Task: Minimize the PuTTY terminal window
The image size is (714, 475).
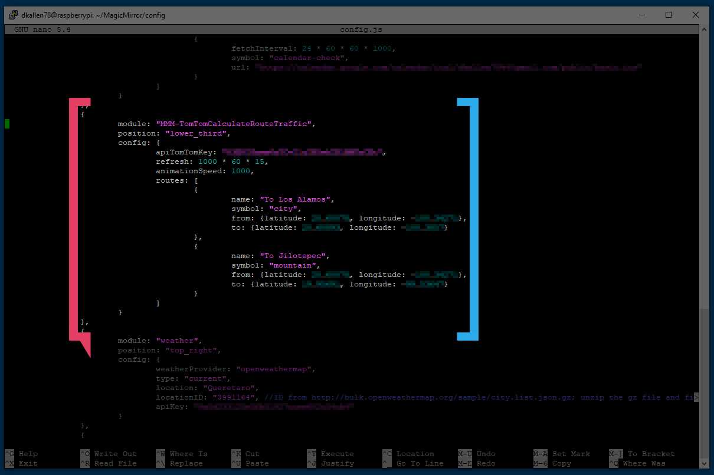Action: [x=641, y=15]
